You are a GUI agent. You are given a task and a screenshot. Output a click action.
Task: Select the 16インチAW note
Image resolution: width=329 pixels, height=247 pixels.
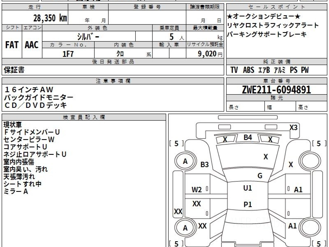29,89
